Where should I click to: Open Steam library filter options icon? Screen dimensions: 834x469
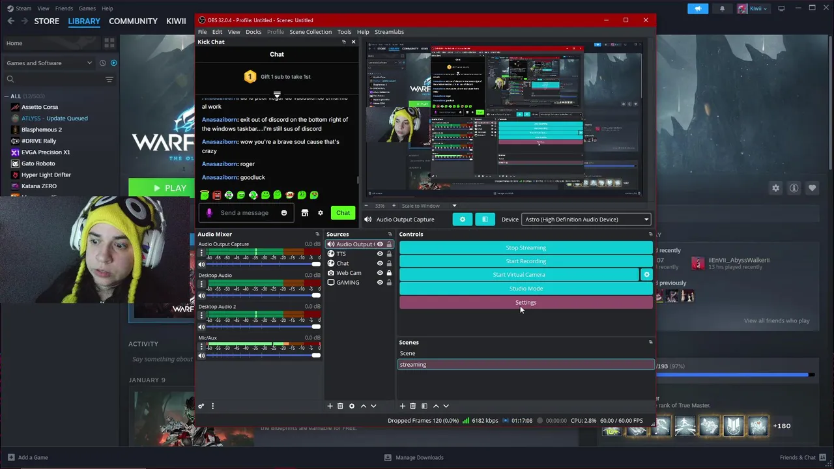[109, 79]
